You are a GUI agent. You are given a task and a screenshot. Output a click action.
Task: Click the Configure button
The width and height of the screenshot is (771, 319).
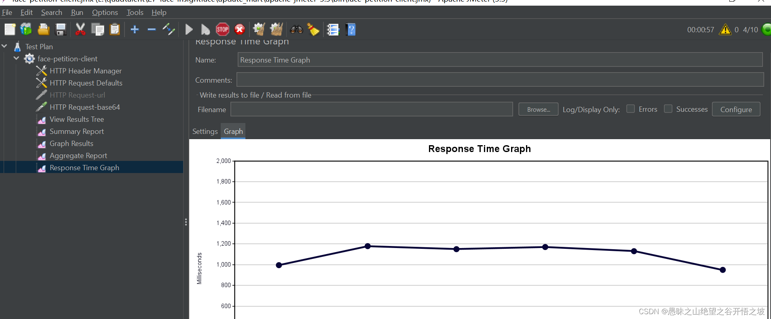coord(736,109)
